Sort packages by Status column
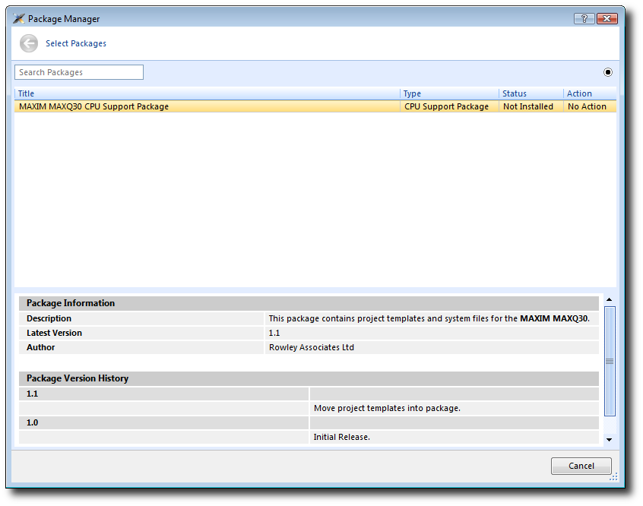 click(x=531, y=93)
